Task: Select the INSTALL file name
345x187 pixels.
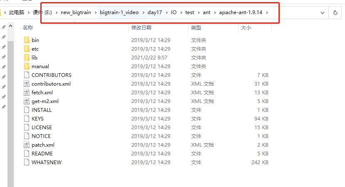Action: pos(42,110)
